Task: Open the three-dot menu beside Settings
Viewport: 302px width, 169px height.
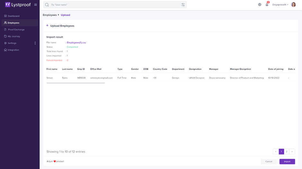Action: coord(35,43)
